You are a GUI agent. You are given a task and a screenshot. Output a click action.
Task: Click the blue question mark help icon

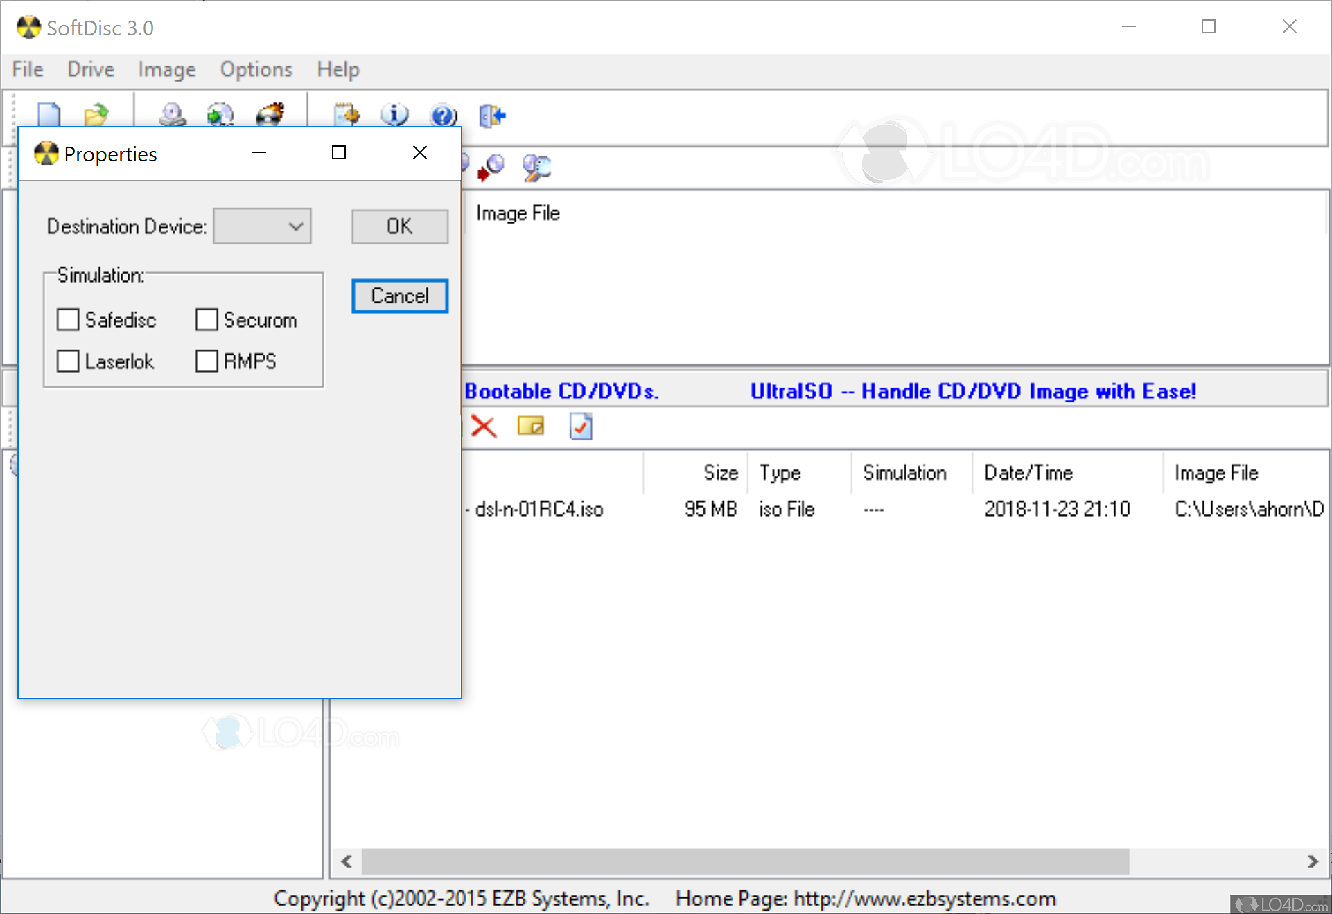[444, 114]
